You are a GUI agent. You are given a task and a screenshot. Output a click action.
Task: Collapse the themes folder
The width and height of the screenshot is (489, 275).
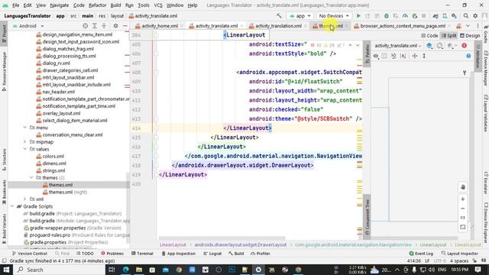coord(31,178)
